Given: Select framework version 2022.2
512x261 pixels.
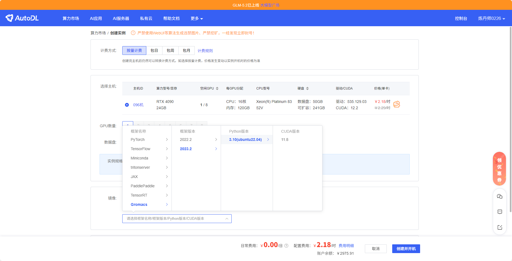Looking at the screenshot, I should click(x=196, y=140).
